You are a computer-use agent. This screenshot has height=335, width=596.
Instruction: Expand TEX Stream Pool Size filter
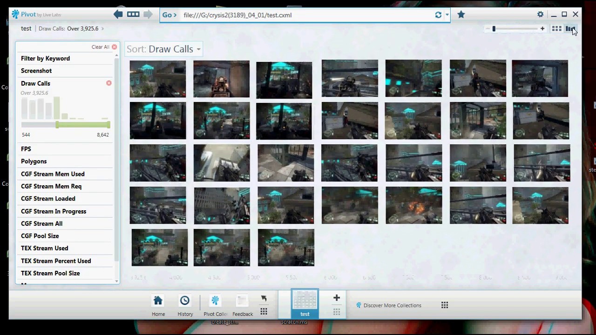pyautogui.click(x=50, y=273)
